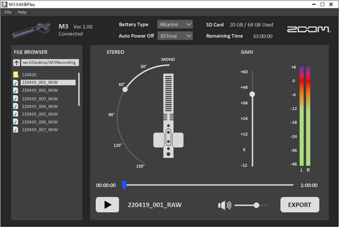The image size is (339, 227).
Task: Click the audio file icon beside 220419_003_RAW
Action: 15,98
